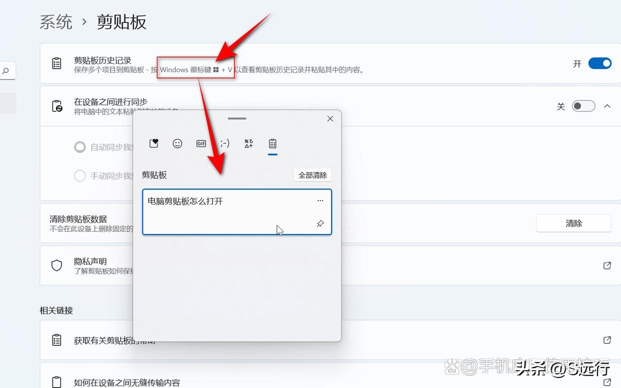Select the 自动同步 radio button
The width and height of the screenshot is (621, 388).
(79, 147)
